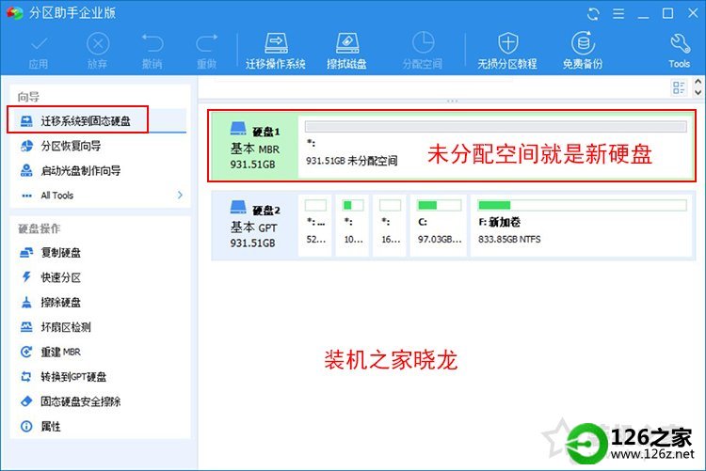The image size is (706, 471).
Task: Click the up arrow of the right scrollbar
Action: [x=698, y=82]
